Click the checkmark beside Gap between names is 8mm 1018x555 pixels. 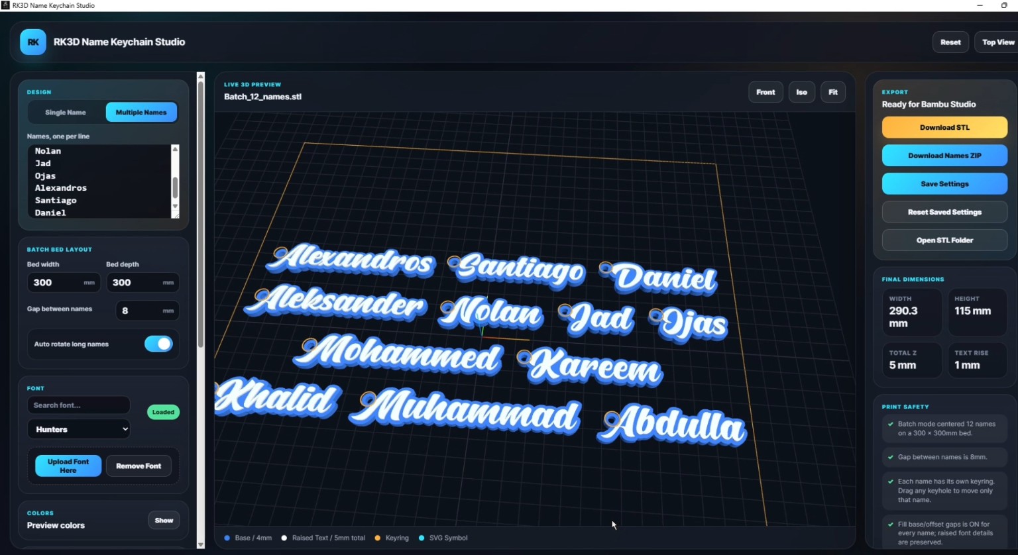point(890,457)
